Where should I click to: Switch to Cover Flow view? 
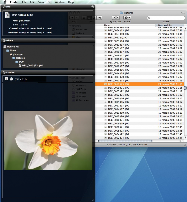click(x=100, y=18)
